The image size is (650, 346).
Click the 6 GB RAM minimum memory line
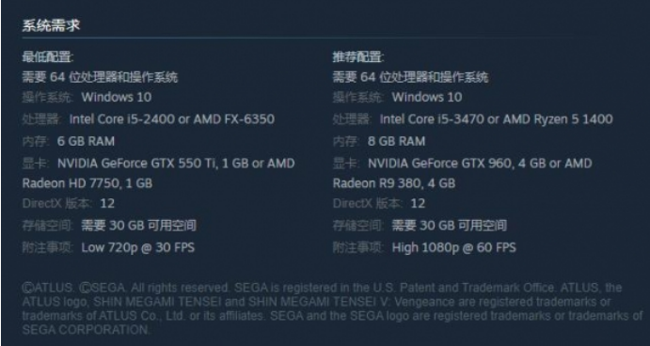point(69,141)
